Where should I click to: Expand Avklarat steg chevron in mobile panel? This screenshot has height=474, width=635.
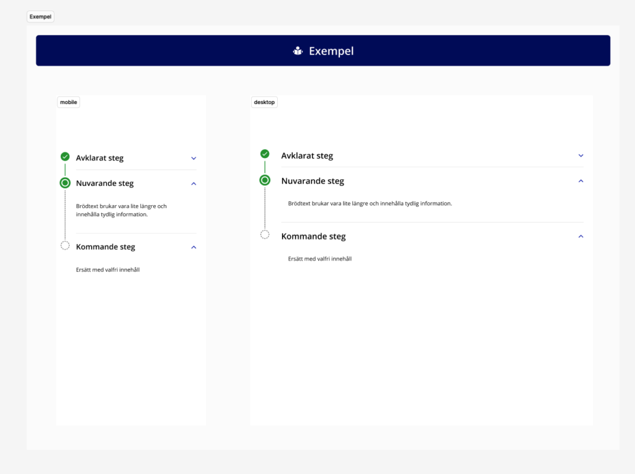(193, 158)
